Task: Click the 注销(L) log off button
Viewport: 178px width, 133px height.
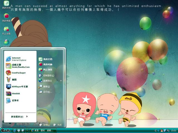Action: tap(45, 125)
